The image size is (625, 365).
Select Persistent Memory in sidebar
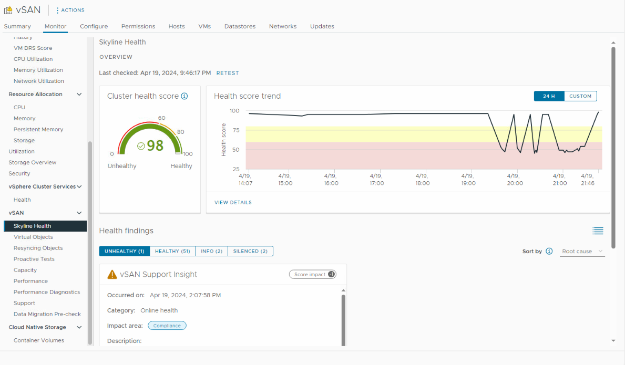coord(38,129)
